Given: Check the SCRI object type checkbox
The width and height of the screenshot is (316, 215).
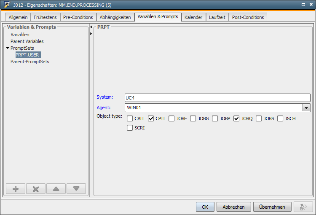Looking at the screenshot, I should [130, 128].
